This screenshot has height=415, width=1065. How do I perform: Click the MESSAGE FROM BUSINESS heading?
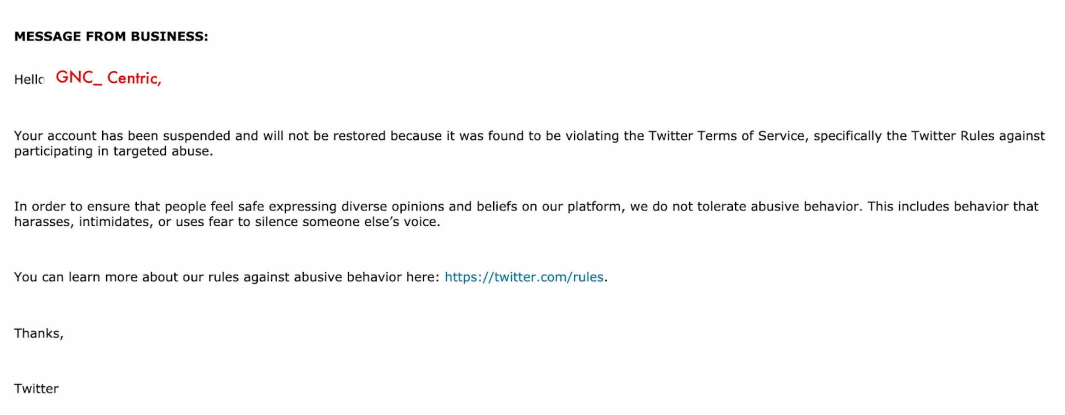[111, 37]
